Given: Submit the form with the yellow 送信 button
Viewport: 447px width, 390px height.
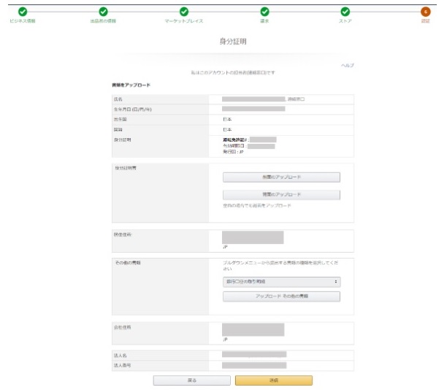Looking at the screenshot, I should (x=273, y=381).
